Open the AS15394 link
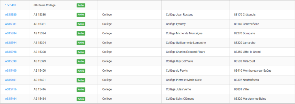The width and height of the screenshot is (295, 104). [11, 43]
